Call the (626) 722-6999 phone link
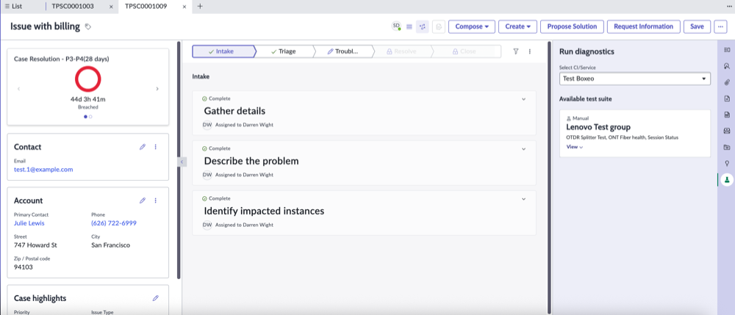The height and width of the screenshot is (315, 735). tap(114, 223)
